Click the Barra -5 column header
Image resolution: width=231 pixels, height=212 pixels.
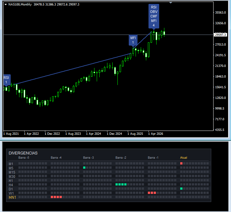click(x=24, y=158)
